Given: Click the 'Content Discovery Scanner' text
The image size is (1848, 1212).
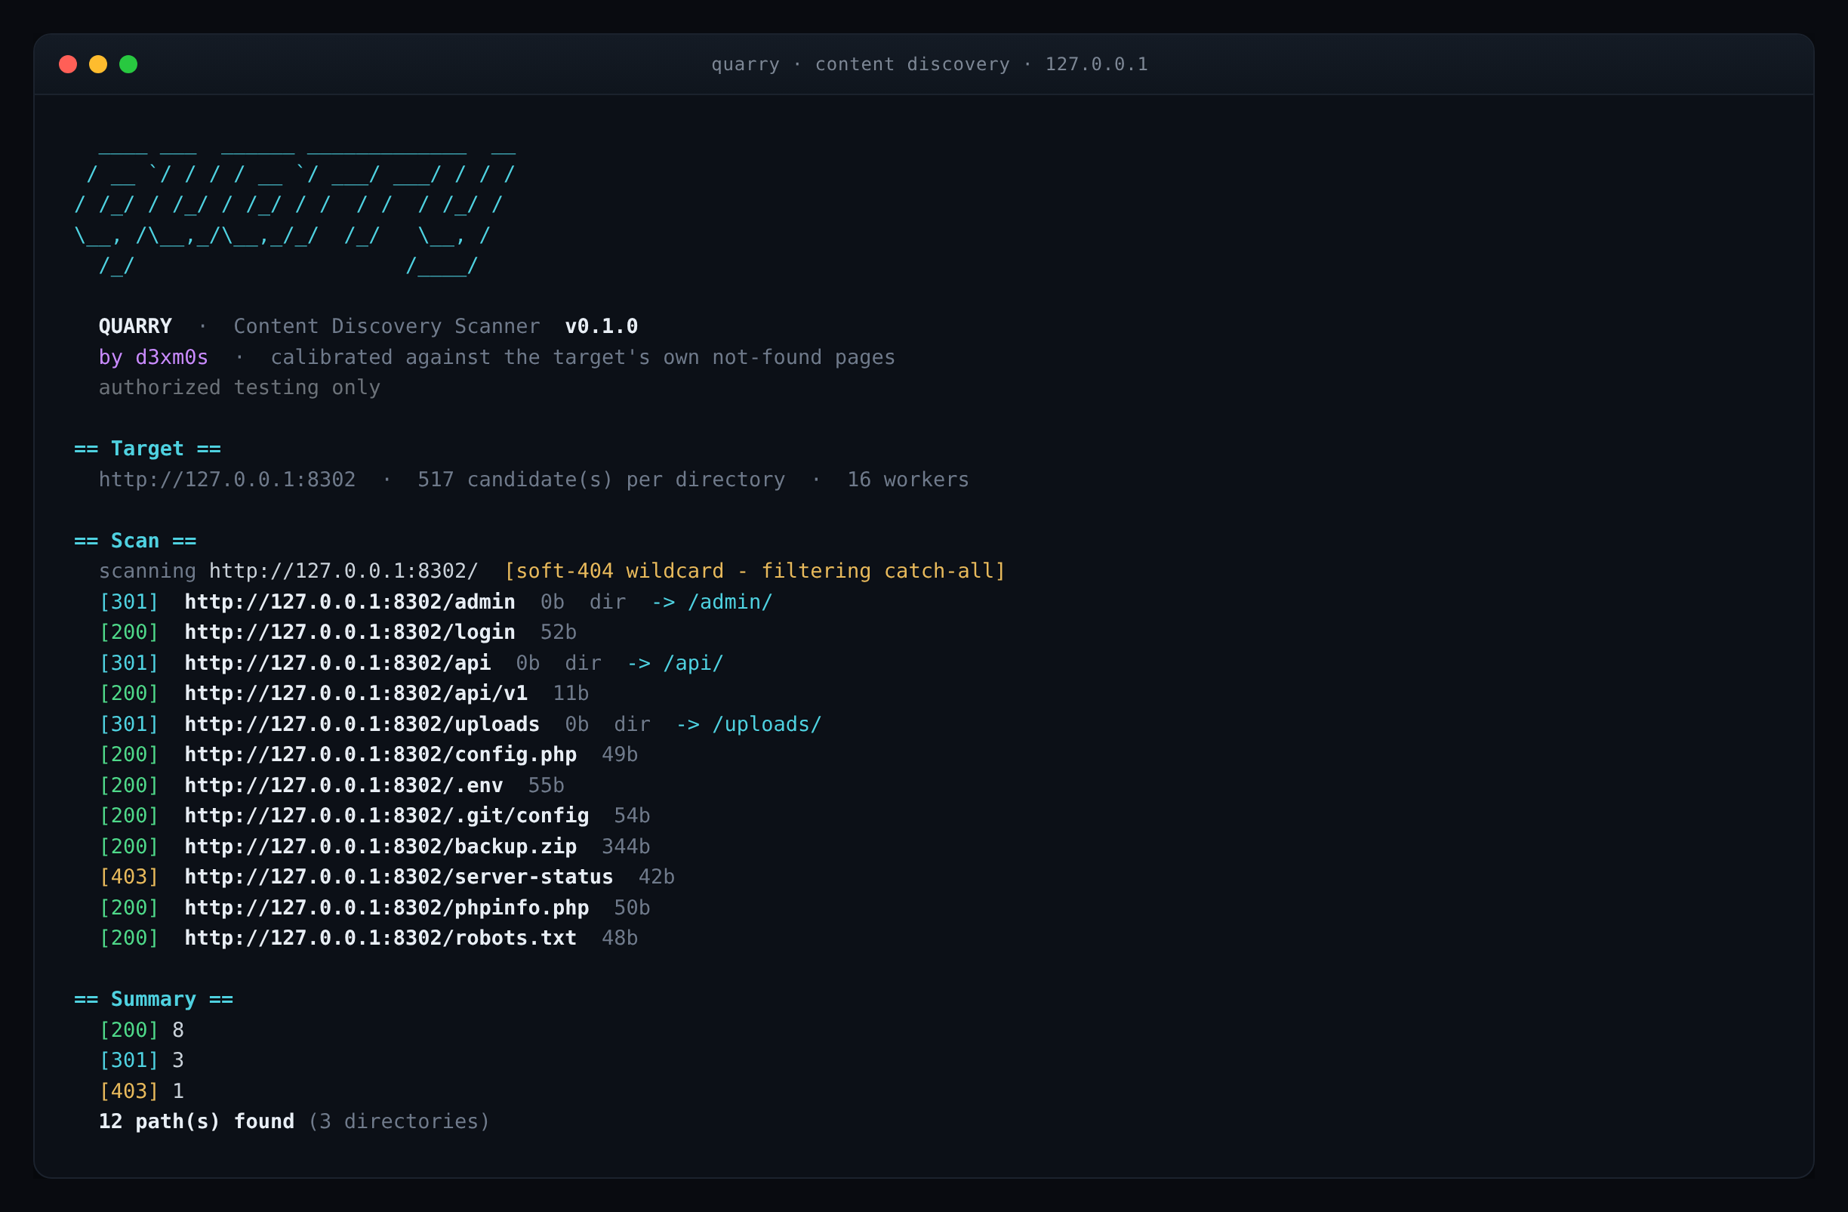Looking at the screenshot, I should click(x=387, y=326).
